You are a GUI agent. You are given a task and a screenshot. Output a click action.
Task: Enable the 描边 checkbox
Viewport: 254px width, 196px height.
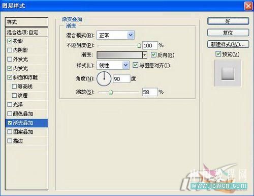click(10, 141)
